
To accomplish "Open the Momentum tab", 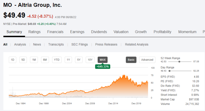I will (187, 32).
